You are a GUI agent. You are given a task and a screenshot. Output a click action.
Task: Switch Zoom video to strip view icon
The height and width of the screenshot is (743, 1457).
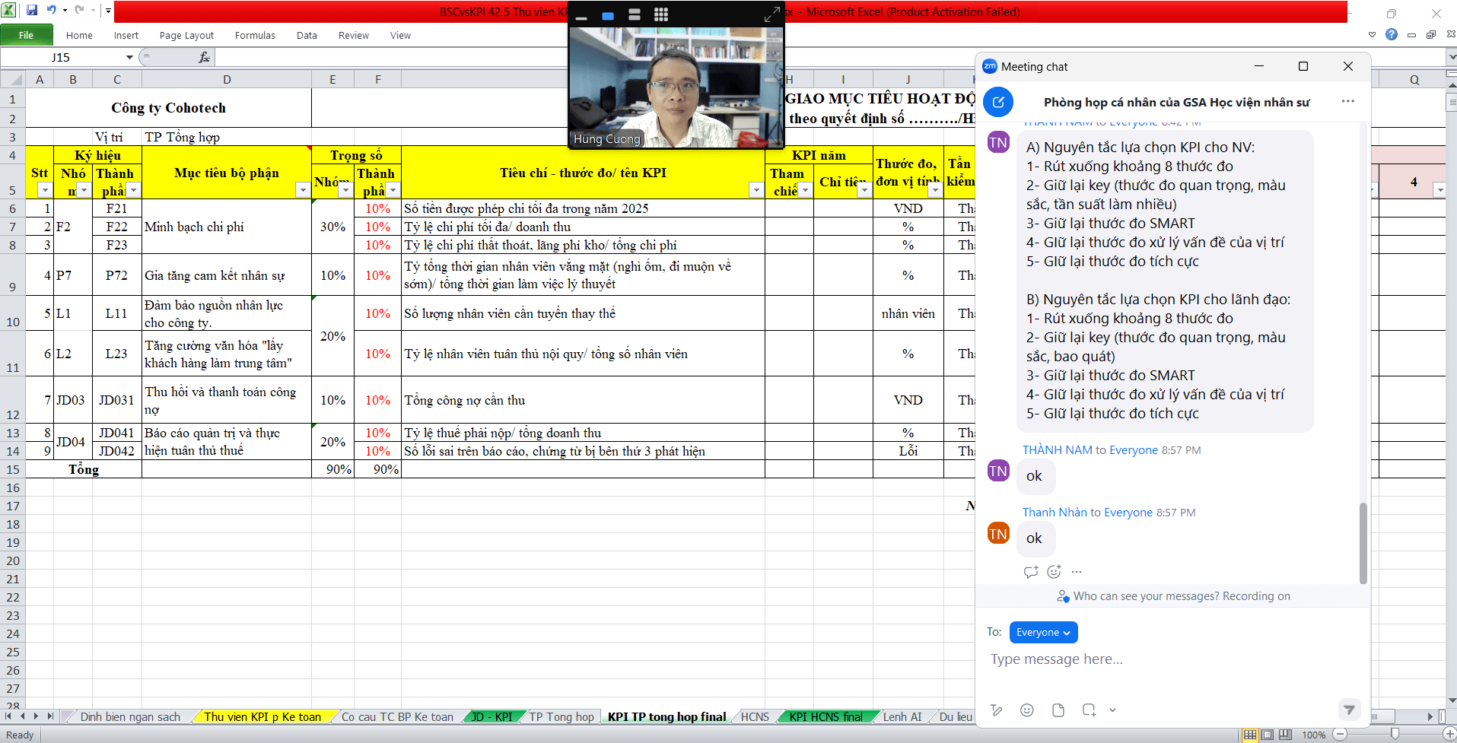(635, 14)
